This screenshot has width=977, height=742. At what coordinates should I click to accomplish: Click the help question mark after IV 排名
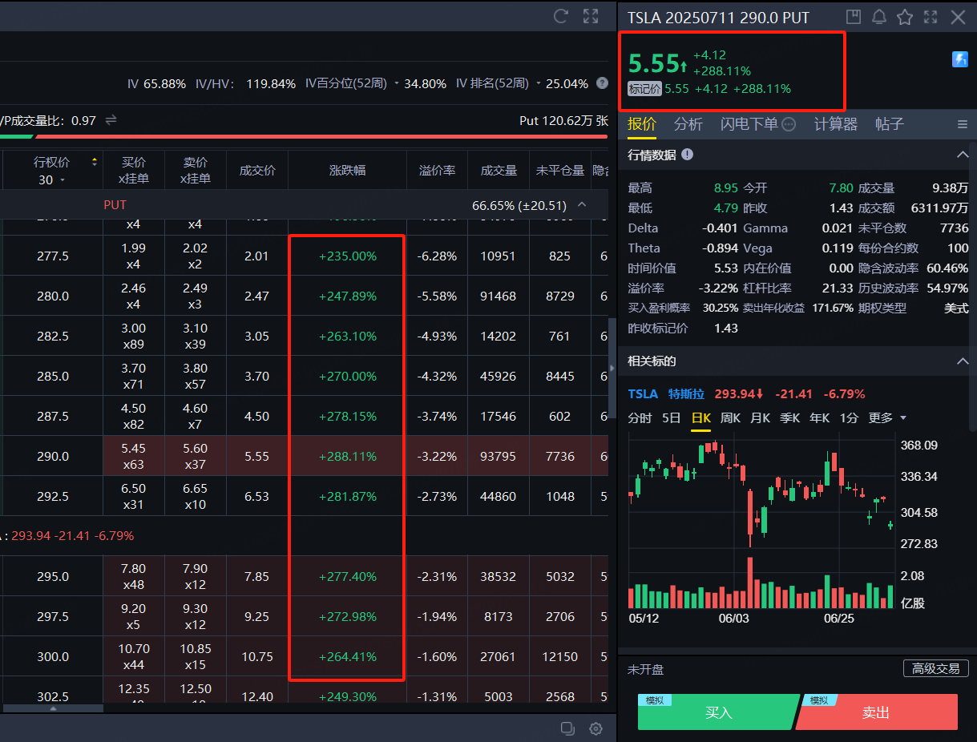602,83
